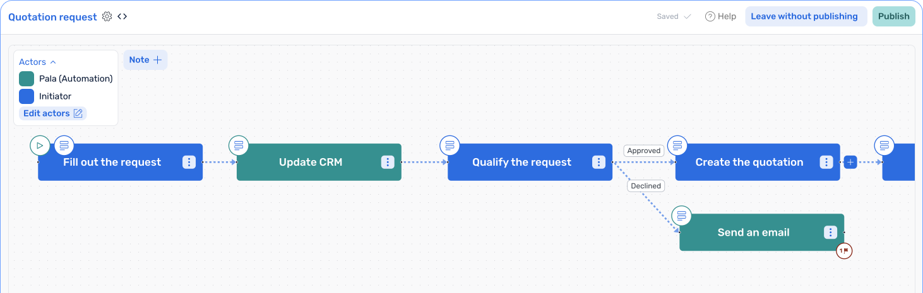Select the Declined transition label

(646, 186)
